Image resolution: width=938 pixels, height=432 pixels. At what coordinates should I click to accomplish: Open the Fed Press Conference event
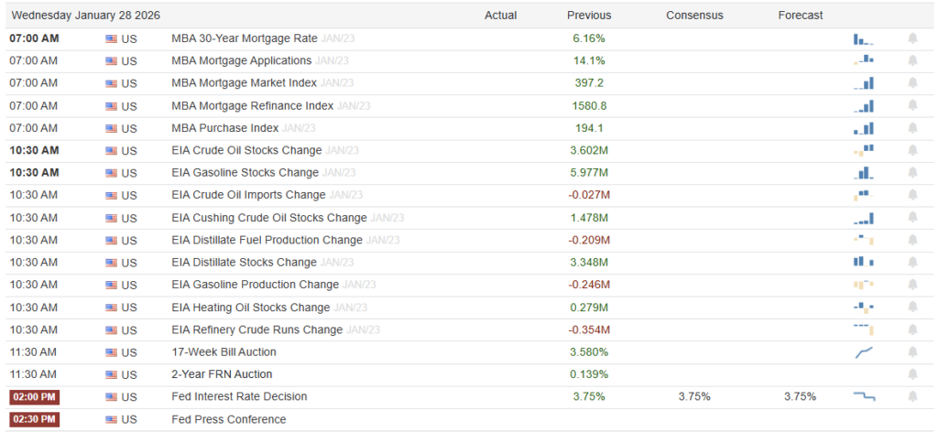pyautogui.click(x=229, y=419)
